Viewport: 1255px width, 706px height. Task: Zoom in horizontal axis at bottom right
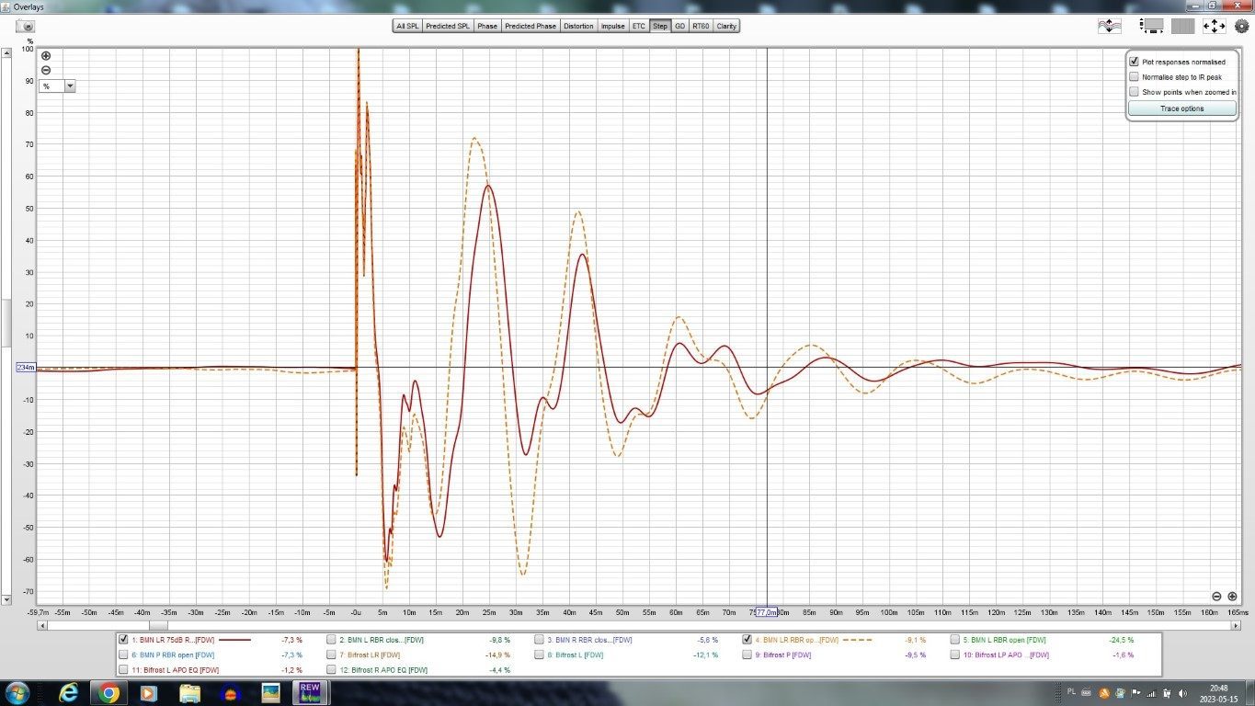coord(1232,597)
